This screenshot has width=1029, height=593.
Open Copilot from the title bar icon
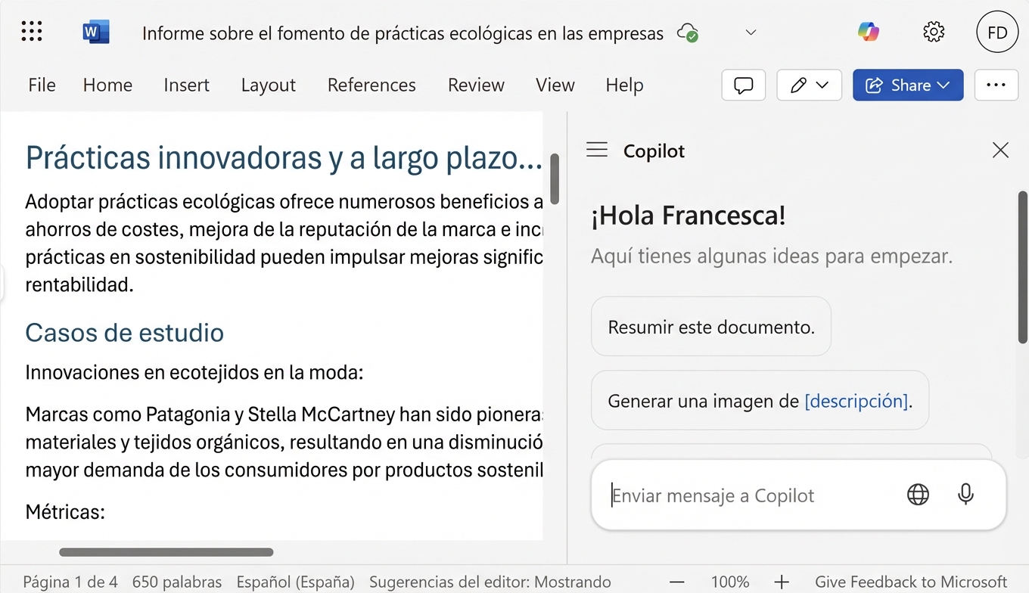[x=868, y=32]
